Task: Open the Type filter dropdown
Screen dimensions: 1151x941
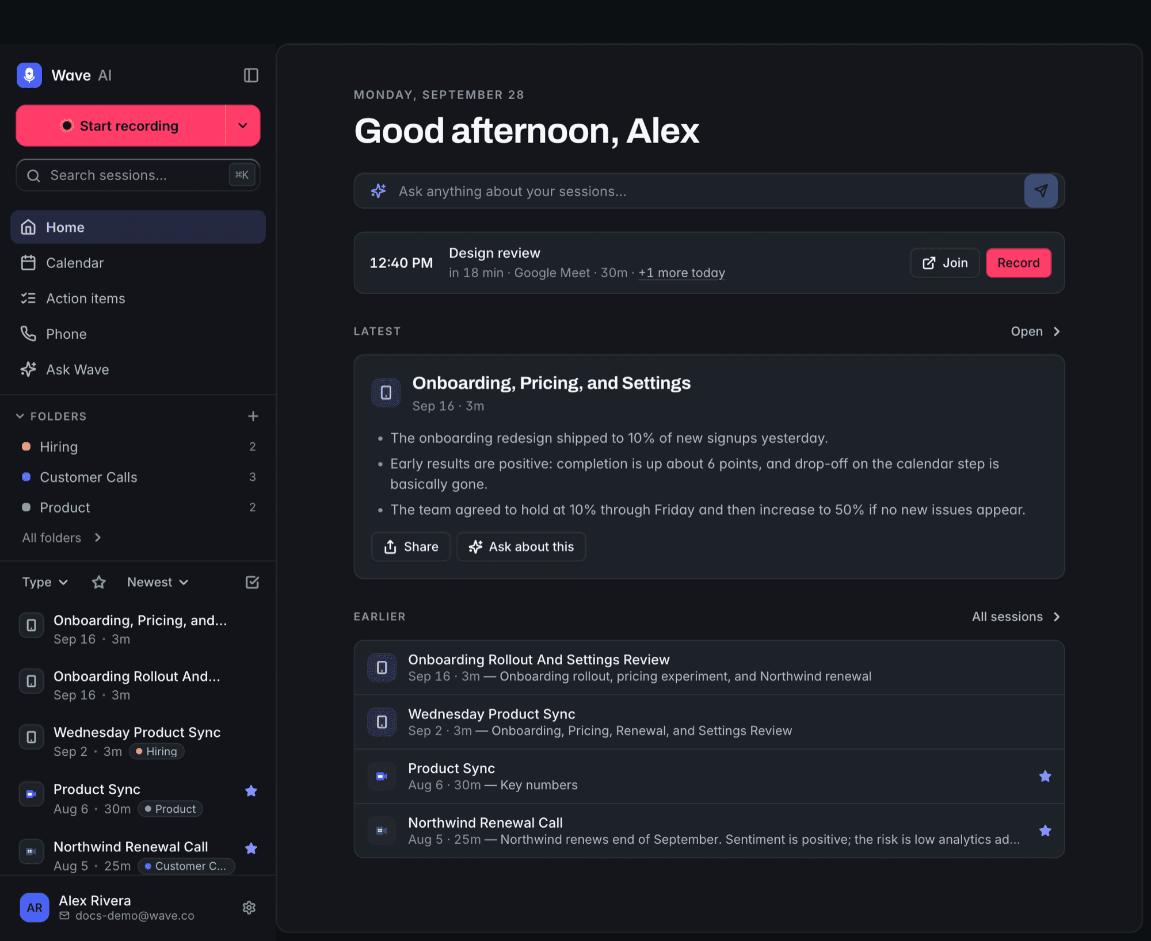Action: pyautogui.click(x=45, y=582)
